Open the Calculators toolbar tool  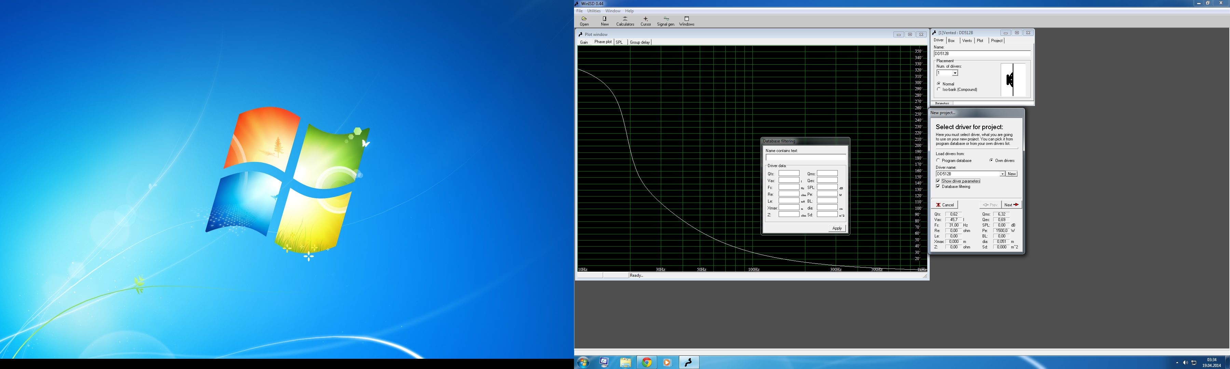click(625, 21)
